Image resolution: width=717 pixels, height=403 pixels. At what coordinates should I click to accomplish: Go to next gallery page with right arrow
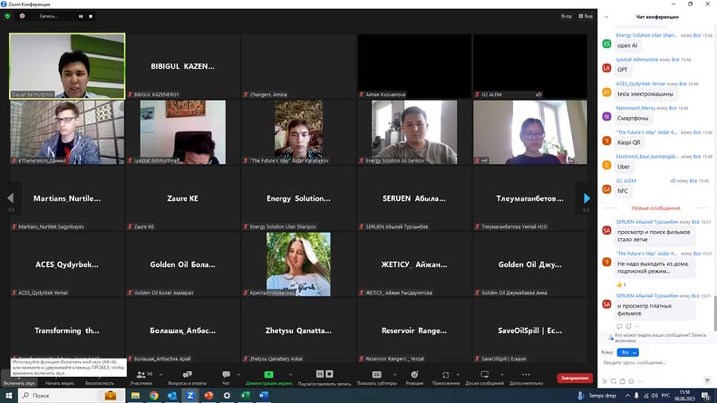pos(587,198)
